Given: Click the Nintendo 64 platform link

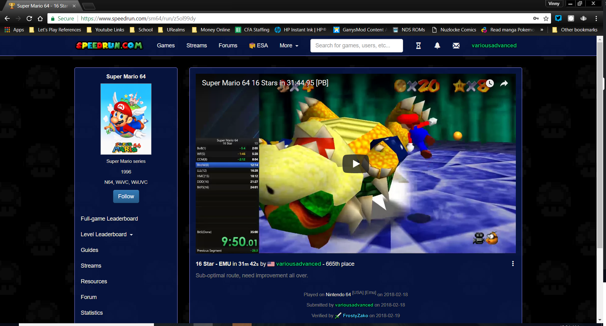Looking at the screenshot, I should click(338, 295).
